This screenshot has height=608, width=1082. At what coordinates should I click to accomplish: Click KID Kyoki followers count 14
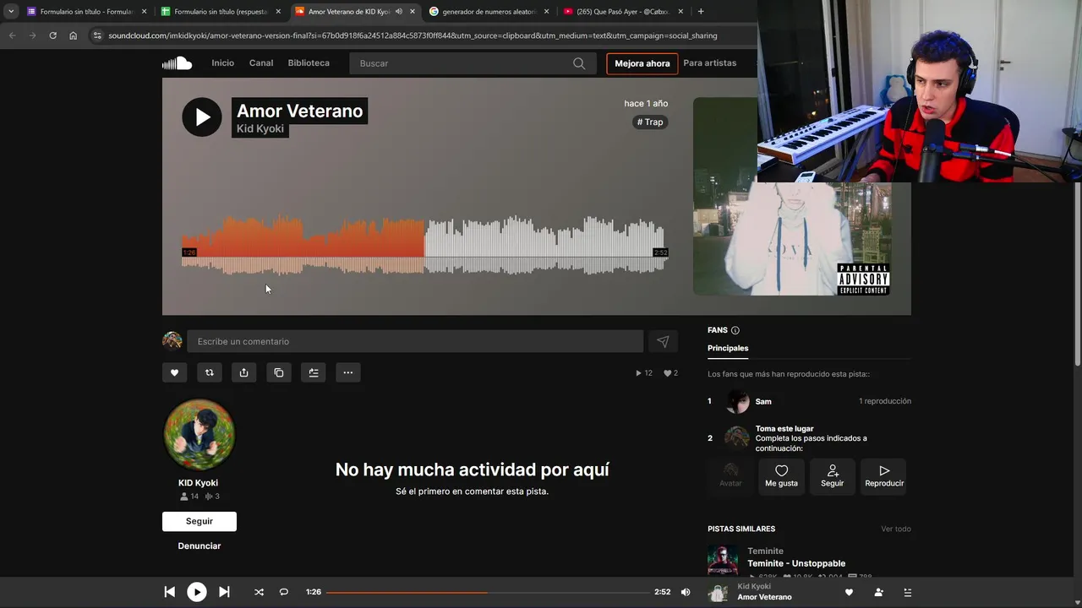click(190, 497)
